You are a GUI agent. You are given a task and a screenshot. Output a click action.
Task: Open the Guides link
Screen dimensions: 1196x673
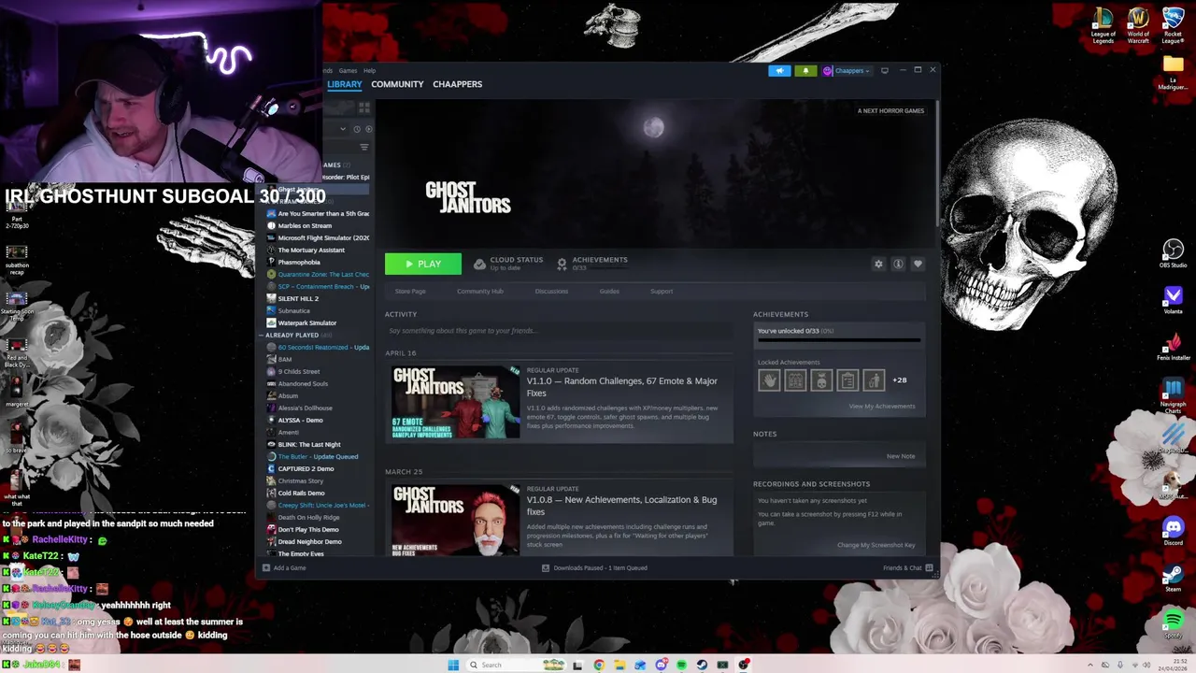[609, 291]
